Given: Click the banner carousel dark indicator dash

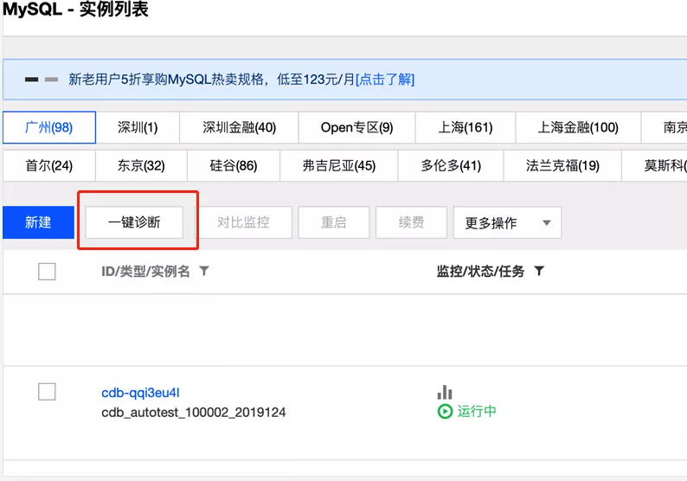Looking at the screenshot, I should (31, 80).
